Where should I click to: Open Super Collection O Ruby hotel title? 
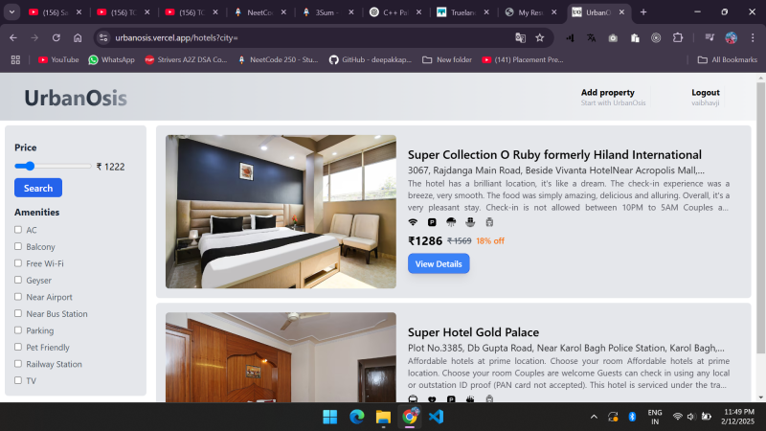(x=554, y=155)
